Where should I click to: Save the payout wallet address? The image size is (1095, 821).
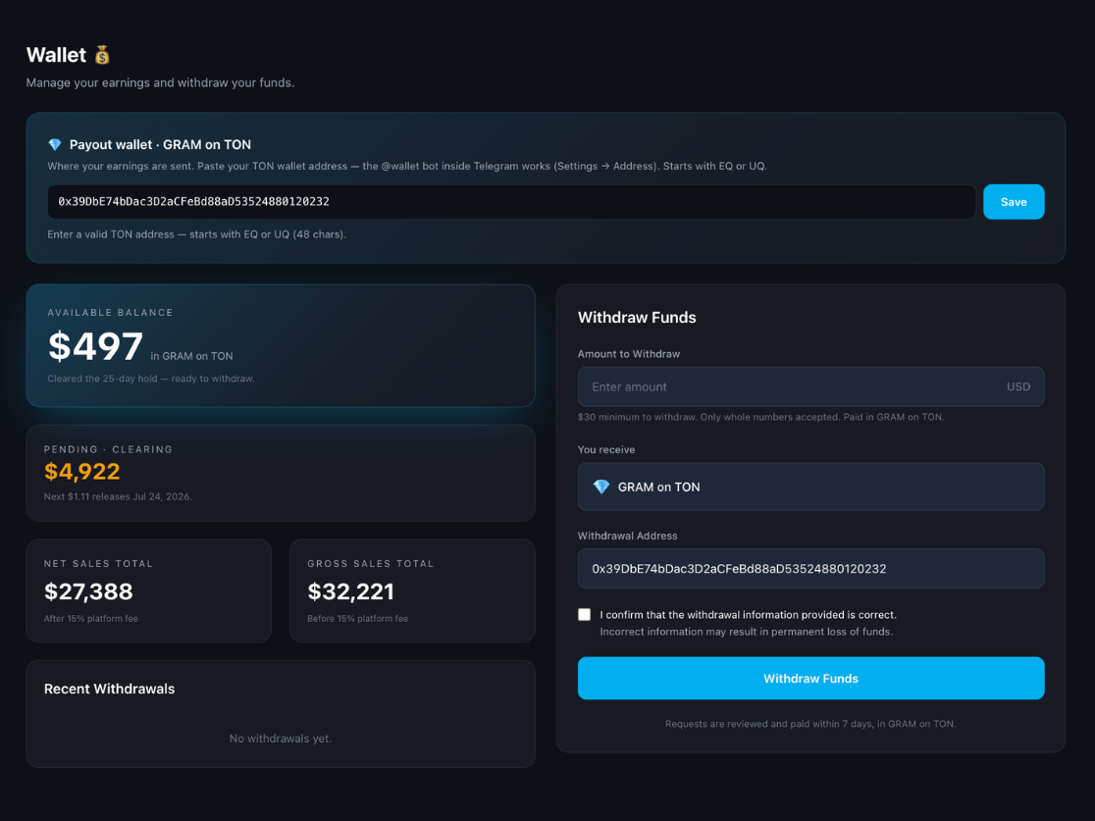(x=1014, y=202)
